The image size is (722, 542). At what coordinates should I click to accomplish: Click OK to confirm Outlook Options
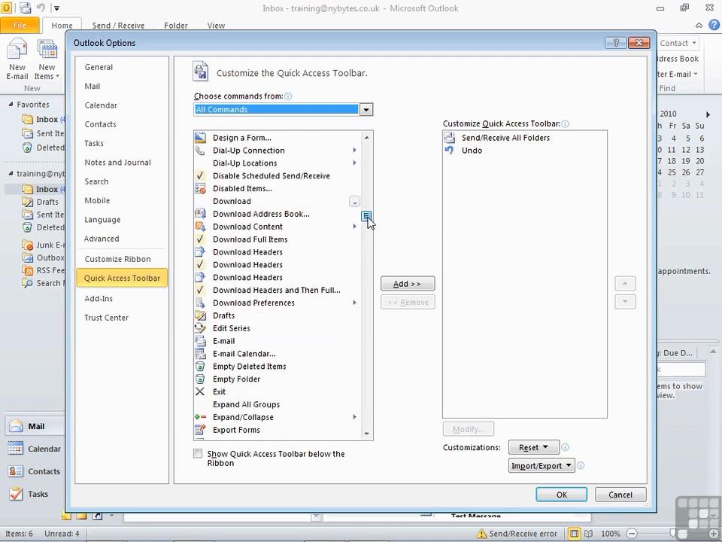pyautogui.click(x=561, y=495)
